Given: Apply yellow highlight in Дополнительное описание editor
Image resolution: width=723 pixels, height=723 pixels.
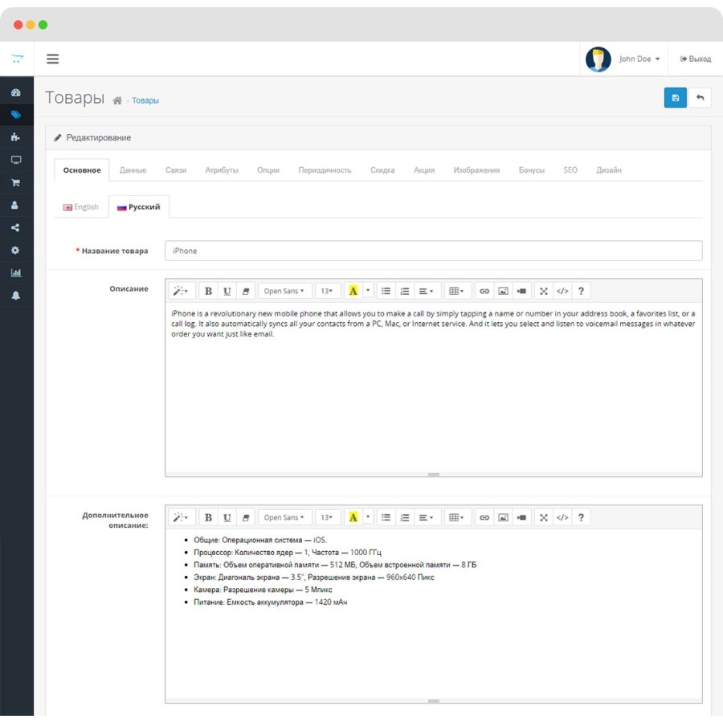Looking at the screenshot, I should (x=353, y=517).
